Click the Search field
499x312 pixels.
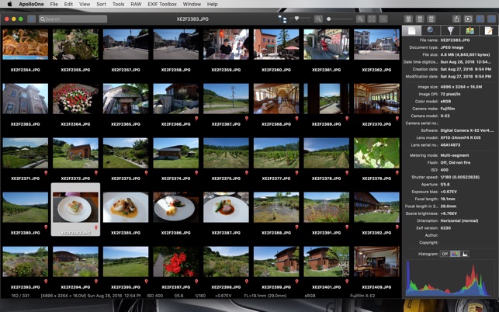tap(74, 19)
